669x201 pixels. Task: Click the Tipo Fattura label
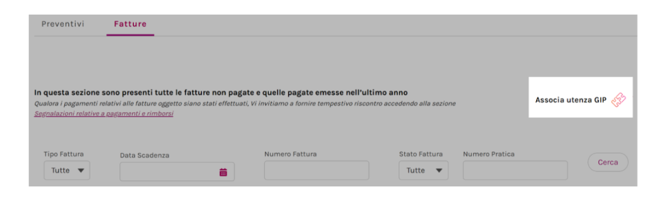point(64,154)
